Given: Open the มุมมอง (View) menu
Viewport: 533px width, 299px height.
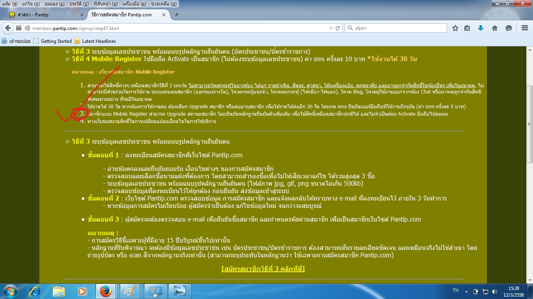Looking at the screenshot, I should coord(54,4).
